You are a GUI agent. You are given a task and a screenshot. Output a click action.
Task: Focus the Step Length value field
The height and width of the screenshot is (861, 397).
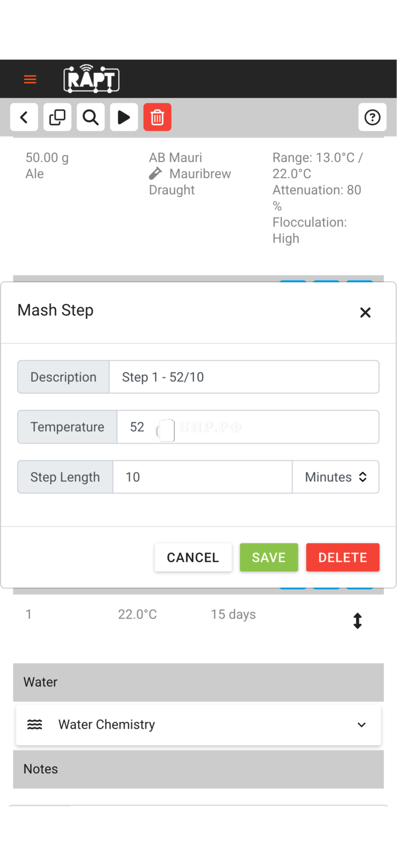pyautogui.click(x=202, y=477)
